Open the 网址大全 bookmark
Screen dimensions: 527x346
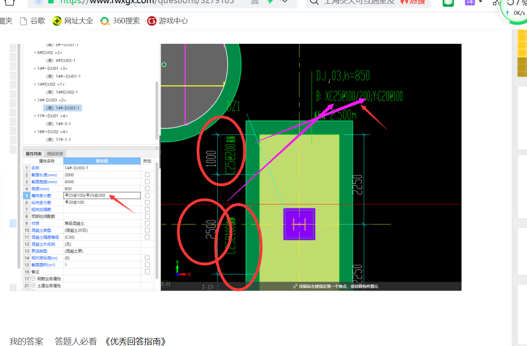click(73, 21)
